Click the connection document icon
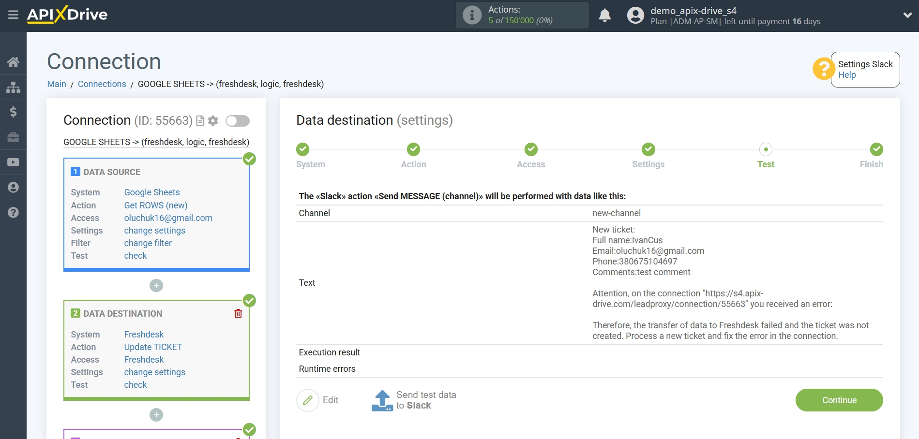919x439 pixels. pyautogui.click(x=200, y=121)
